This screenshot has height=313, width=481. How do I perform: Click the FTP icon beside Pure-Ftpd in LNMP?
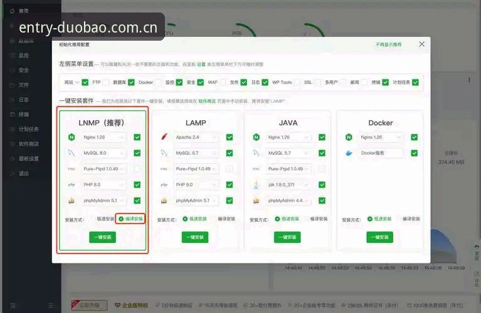pos(71,169)
